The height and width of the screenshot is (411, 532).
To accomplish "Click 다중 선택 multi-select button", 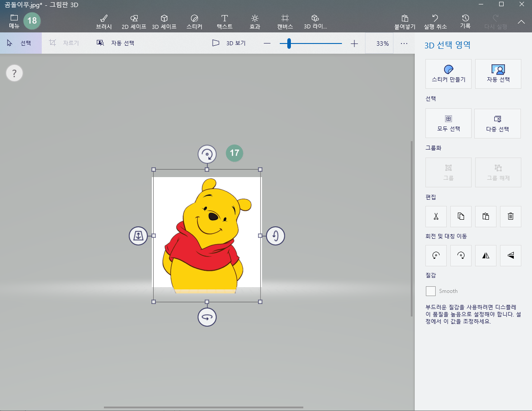I will click(x=497, y=123).
